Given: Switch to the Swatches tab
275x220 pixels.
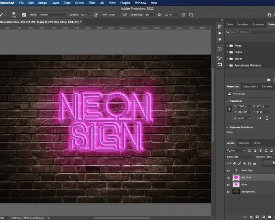Looking at the screenshot, I should [x=243, y=24].
